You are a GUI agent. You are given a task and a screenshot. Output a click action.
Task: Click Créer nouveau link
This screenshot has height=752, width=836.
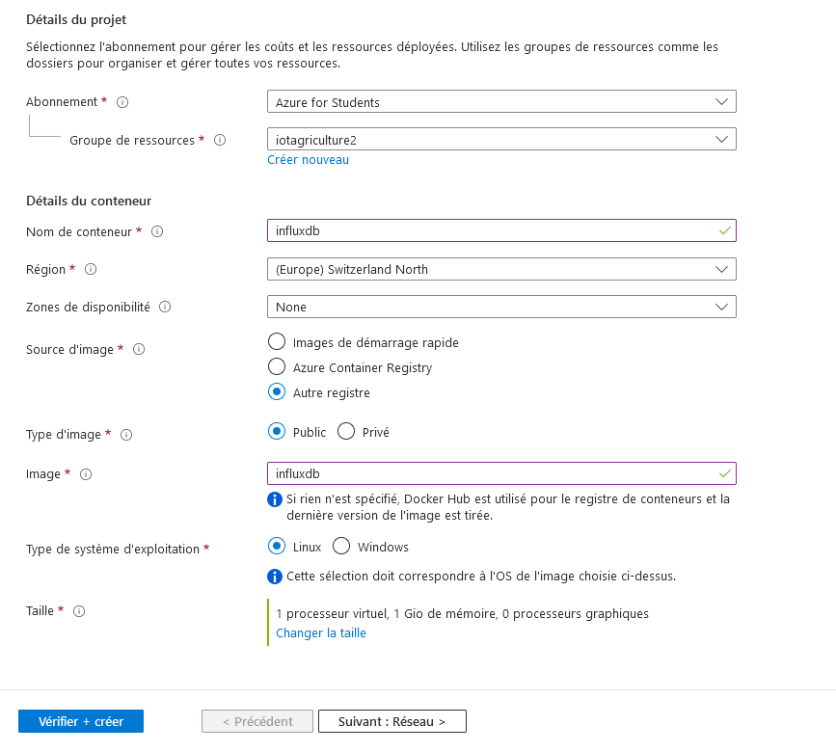click(x=309, y=160)
